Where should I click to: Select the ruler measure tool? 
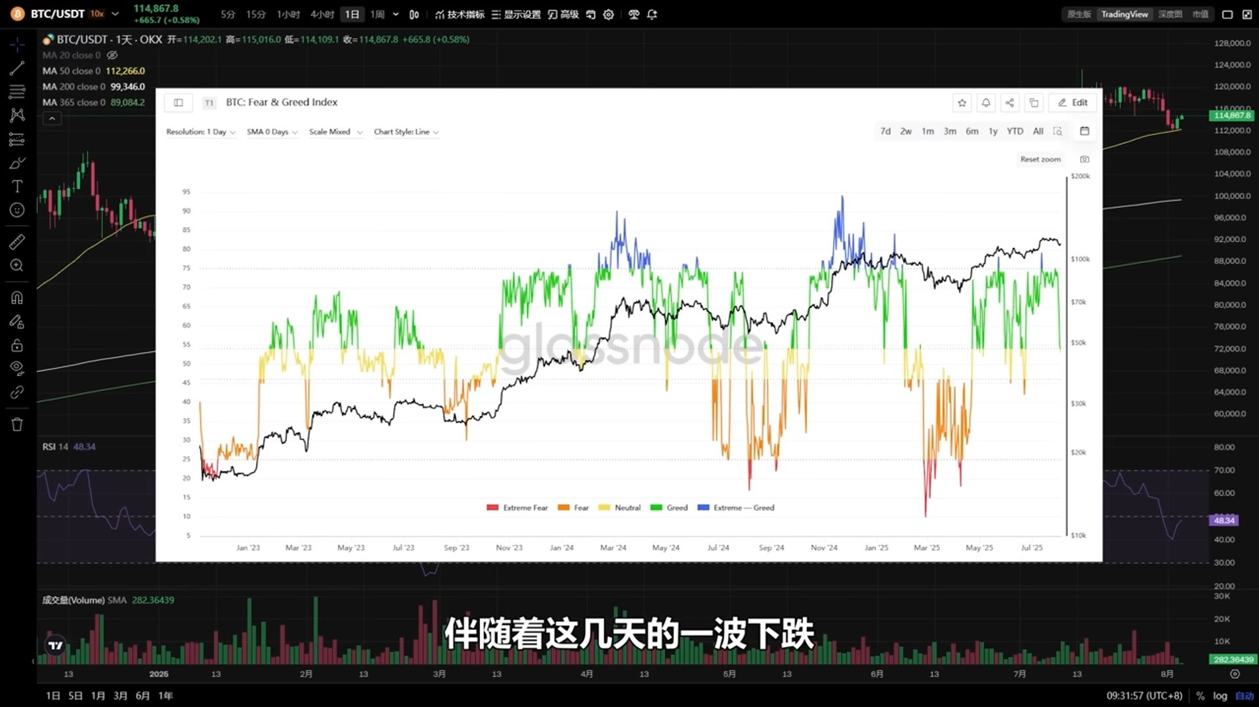tap(17, 242)
